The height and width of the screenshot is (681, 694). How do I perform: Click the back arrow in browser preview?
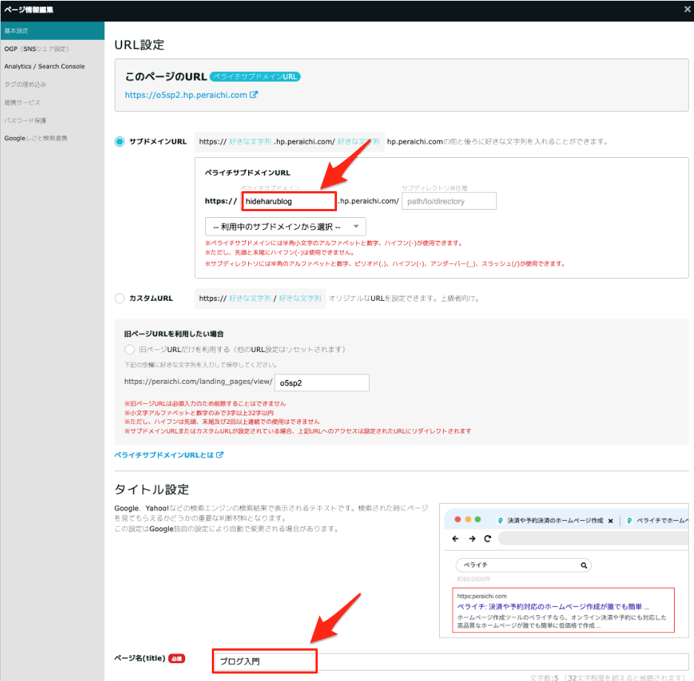pos(455,539)
